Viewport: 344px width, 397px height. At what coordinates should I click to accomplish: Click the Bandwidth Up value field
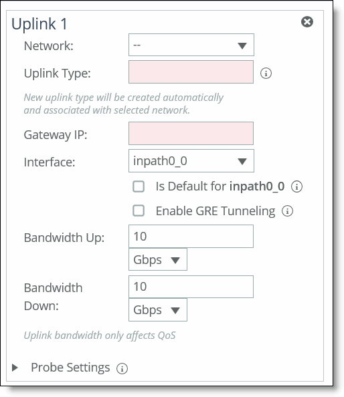coord(191,236)
